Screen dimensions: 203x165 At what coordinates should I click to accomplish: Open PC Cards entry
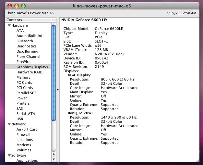24,82
